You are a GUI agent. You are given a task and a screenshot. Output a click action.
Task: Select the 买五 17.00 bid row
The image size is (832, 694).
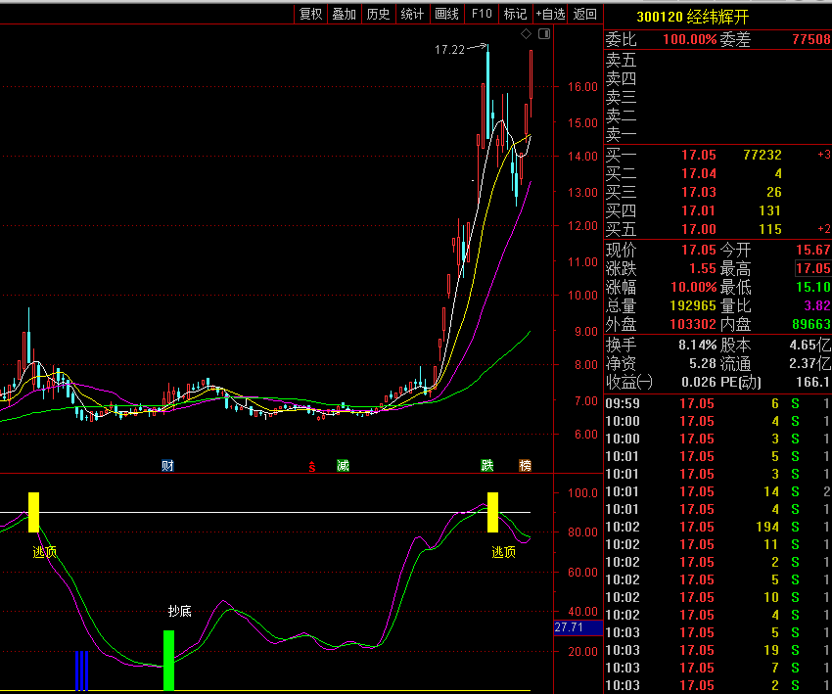click(717, 229)
